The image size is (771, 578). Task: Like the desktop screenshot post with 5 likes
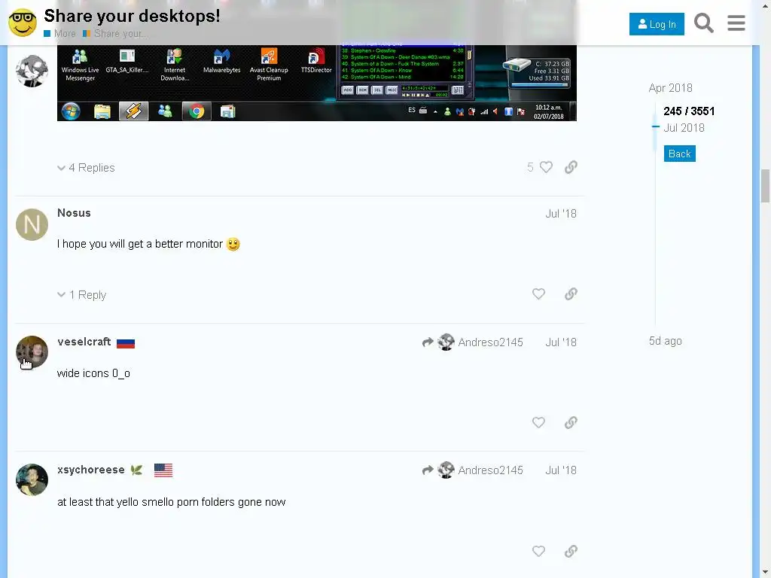(546, 167)
